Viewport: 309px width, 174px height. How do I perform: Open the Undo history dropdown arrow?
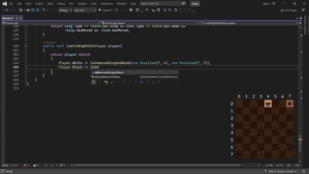[x=47, y=10]
